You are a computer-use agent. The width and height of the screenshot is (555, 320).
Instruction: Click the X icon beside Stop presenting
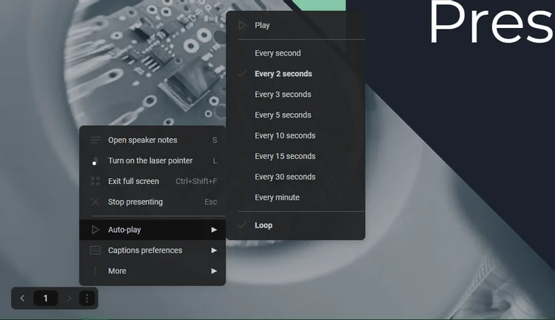(x=95, y=202)
